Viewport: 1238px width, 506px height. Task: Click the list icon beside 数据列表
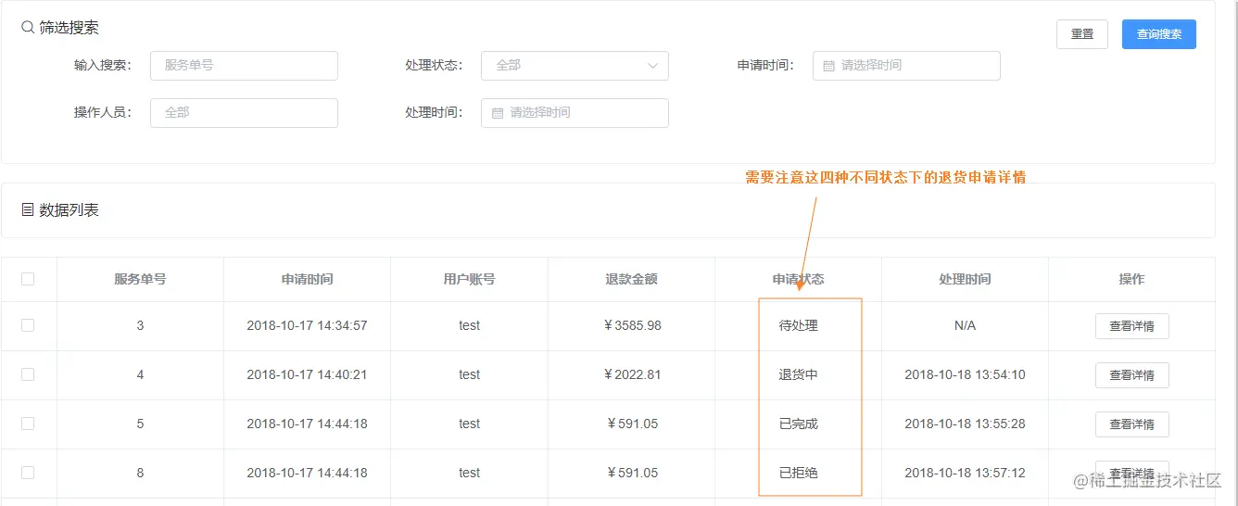point(28,210)
